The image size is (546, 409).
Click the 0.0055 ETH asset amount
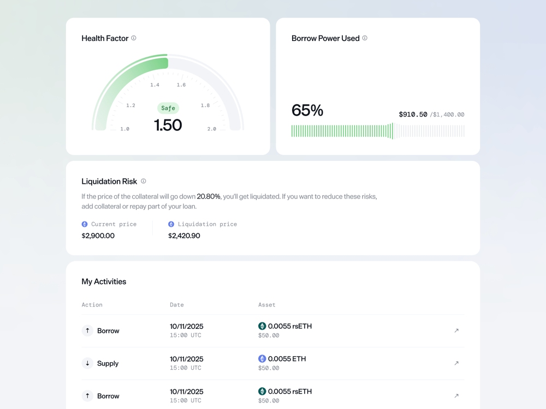point(287,359)
